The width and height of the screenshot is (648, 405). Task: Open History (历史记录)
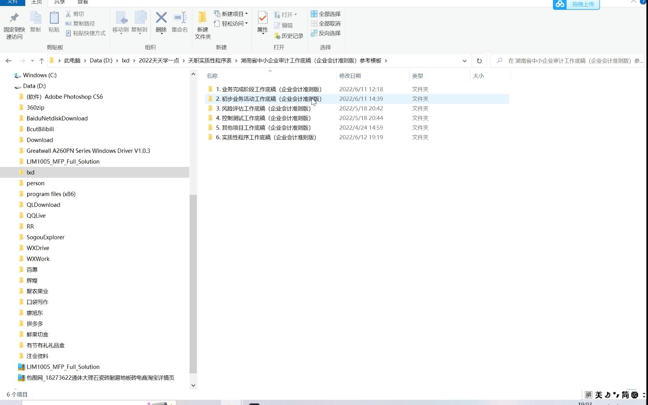[289, 36]
